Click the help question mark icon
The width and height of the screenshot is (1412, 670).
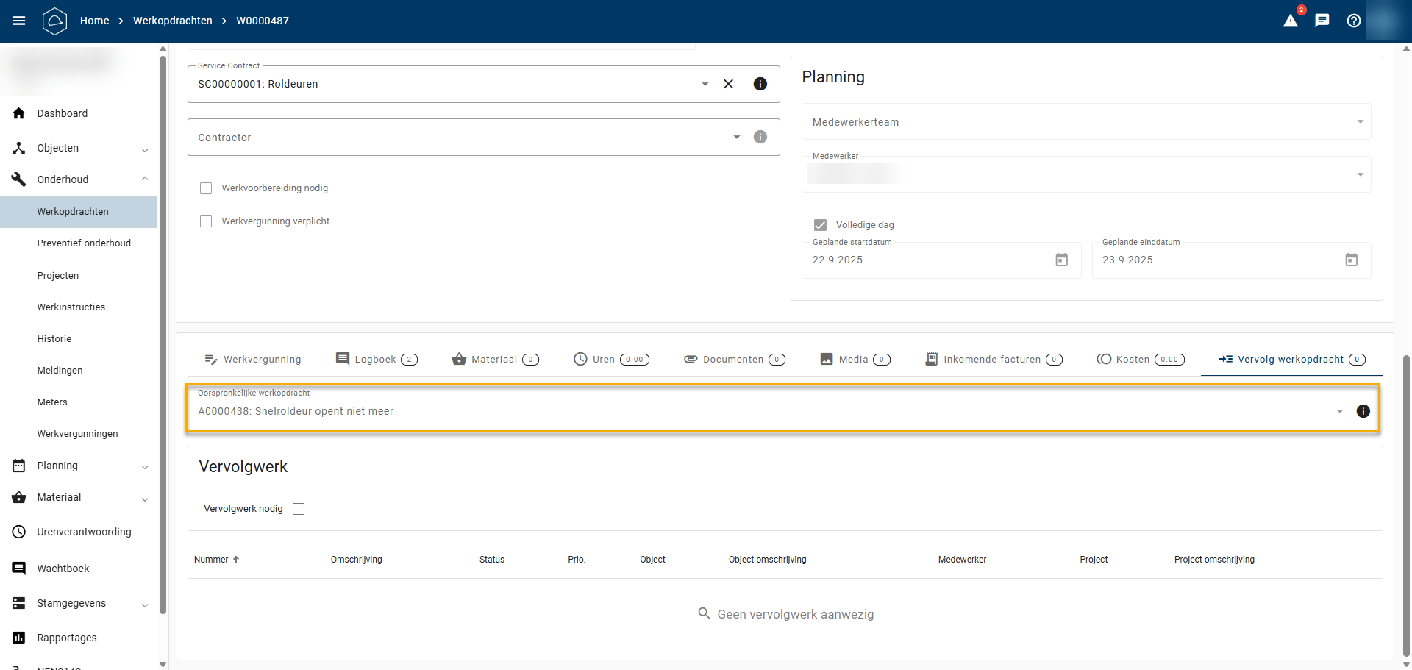(1354, 21)
